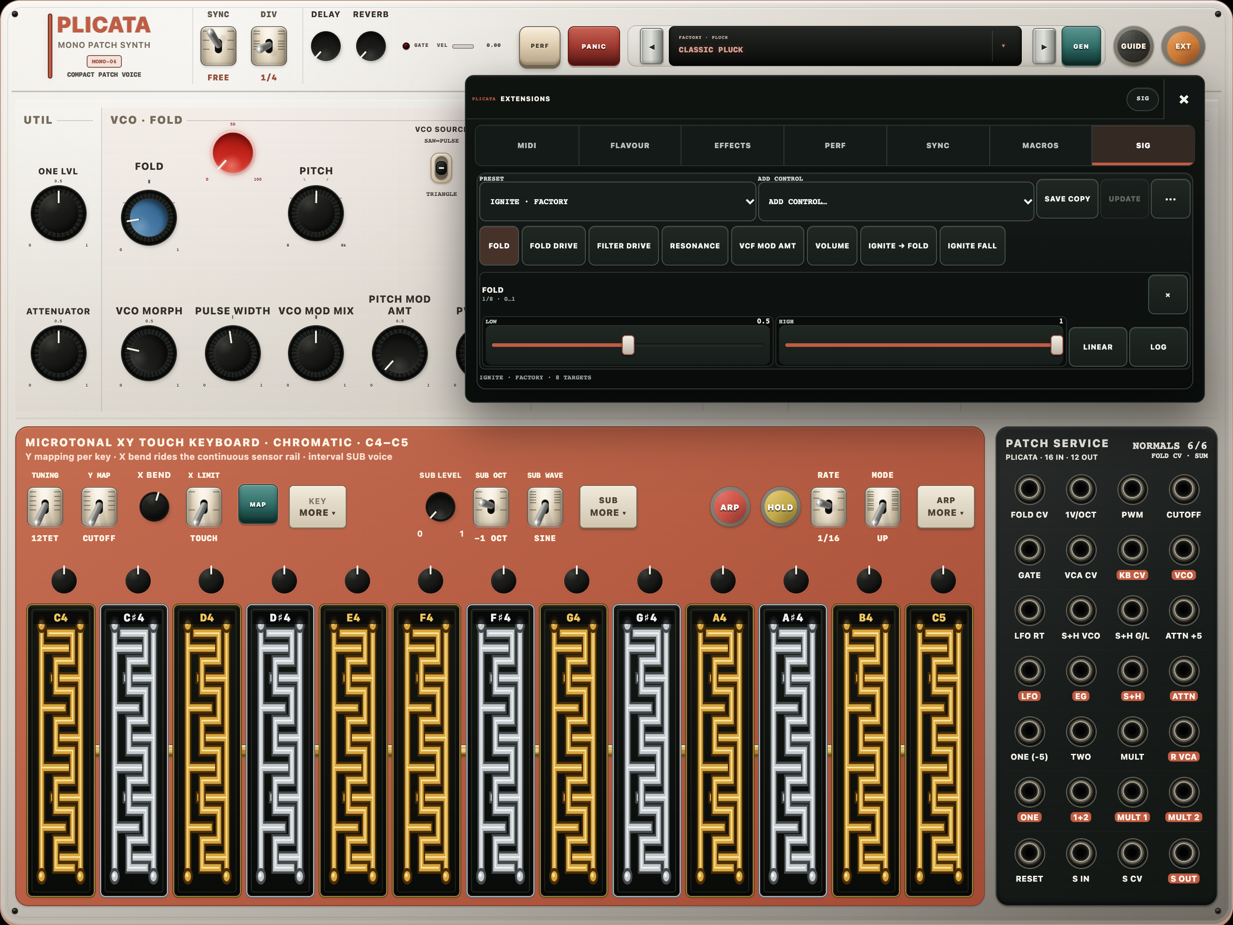The image size is (1233, 925).
Task: Open the GUIDE round button
Action: point(1133,47)
